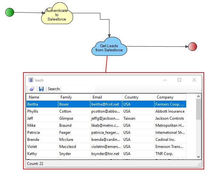Image resolution: width=207 pixels, height=172 pixels.
Task: Click the Feager family cell
Action: (74, 133)
